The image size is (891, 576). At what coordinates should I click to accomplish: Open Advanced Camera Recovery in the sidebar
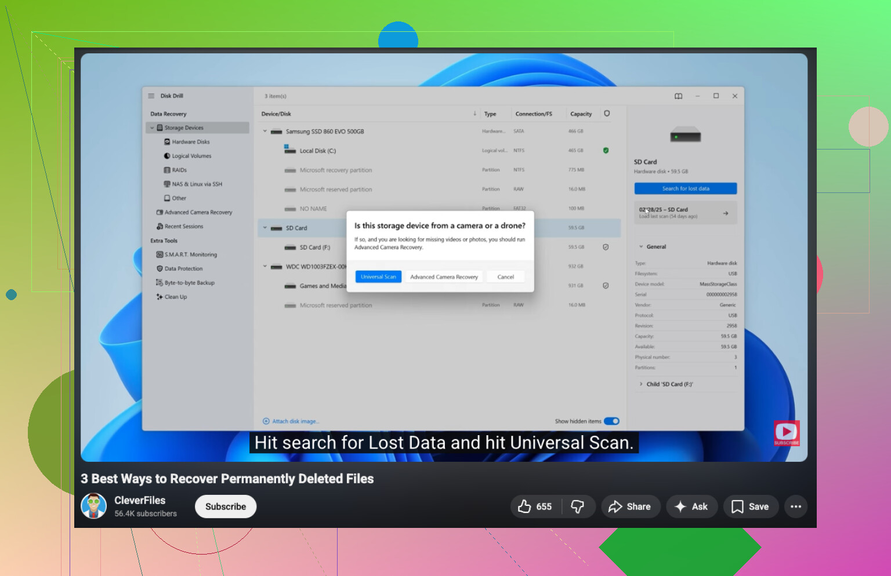(198, 213)
